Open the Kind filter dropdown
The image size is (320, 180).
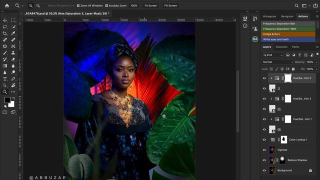tap(272, 55)
